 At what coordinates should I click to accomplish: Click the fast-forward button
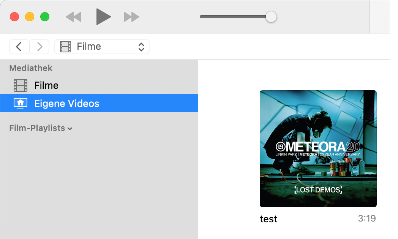(131, 17)
